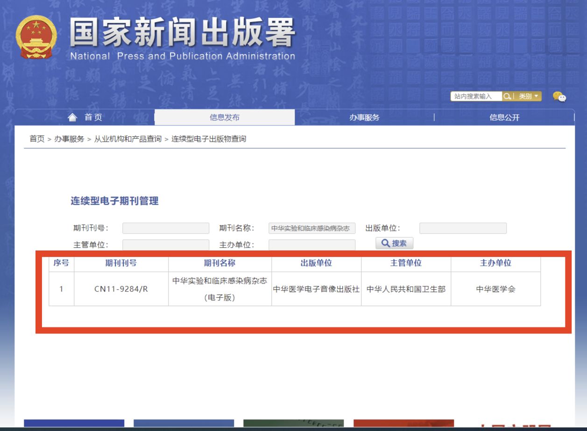Select the 出版单位 input field
This screenshot has width=587, height=431.
[x=463, y=228]
